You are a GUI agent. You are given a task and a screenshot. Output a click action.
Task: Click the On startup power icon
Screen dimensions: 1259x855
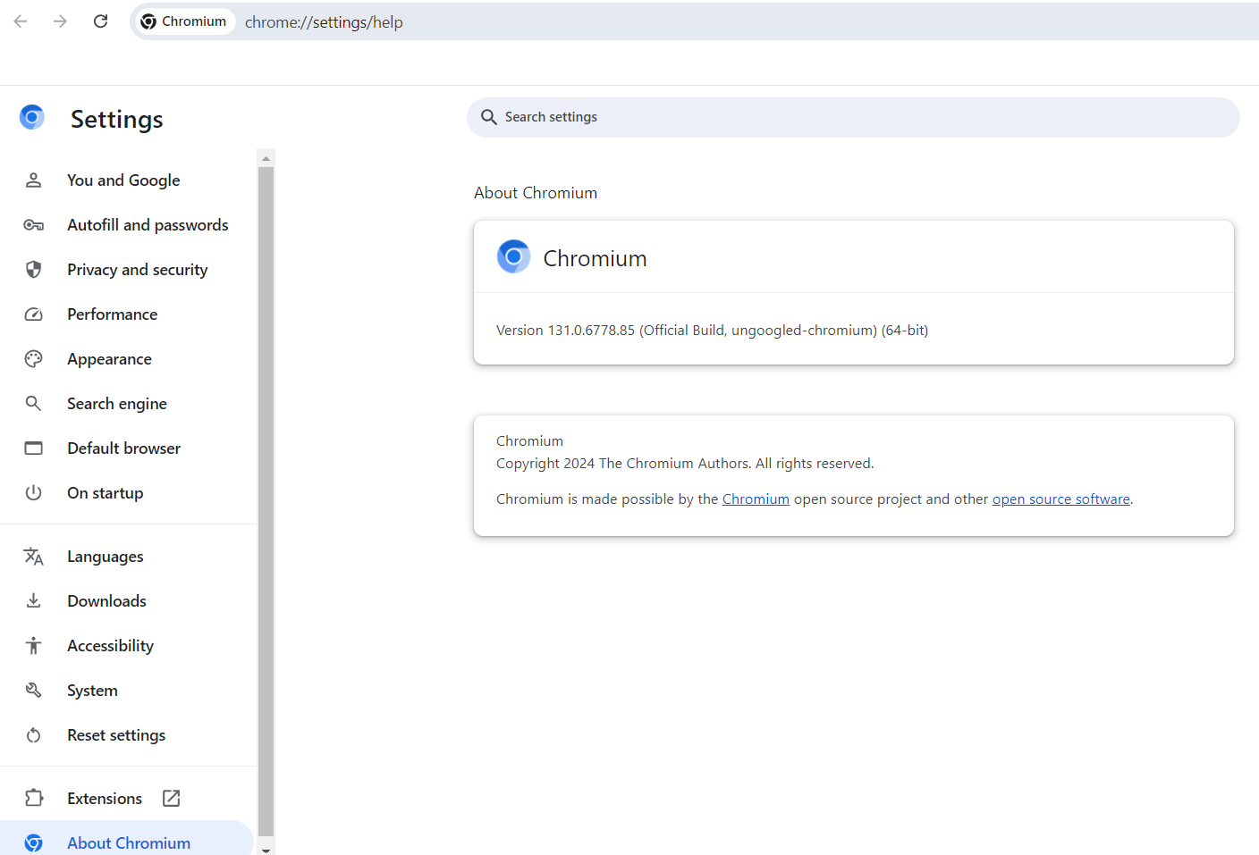click(33, 493)
